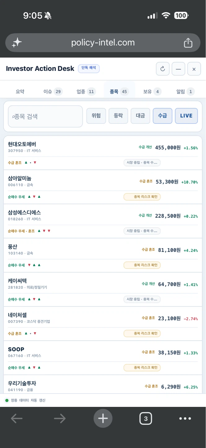This screenshot has width=206, height=448.
Task: Go back with the browser back arrow
Action: (x=17, y=418)
